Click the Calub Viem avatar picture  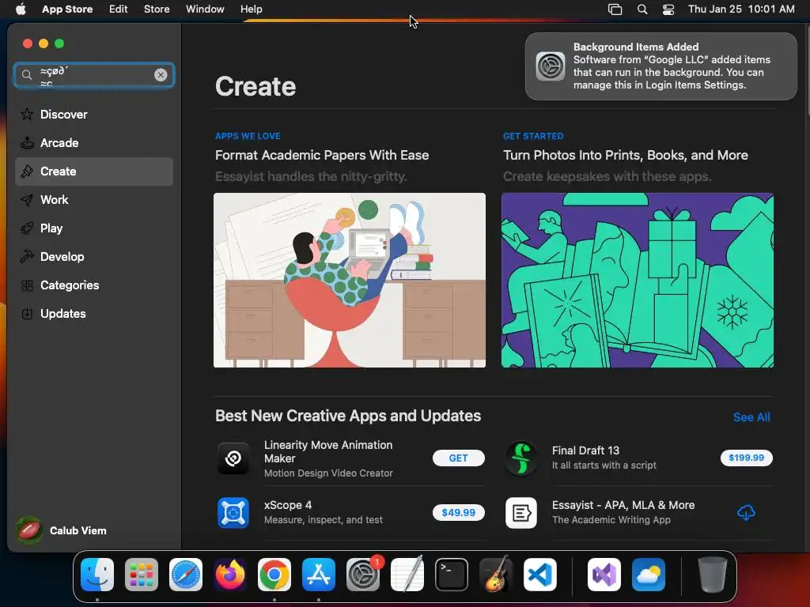[29, 530]
